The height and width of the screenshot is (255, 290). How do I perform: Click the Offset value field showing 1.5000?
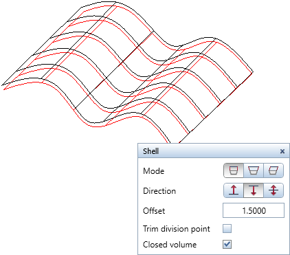(x=254, y=210)
